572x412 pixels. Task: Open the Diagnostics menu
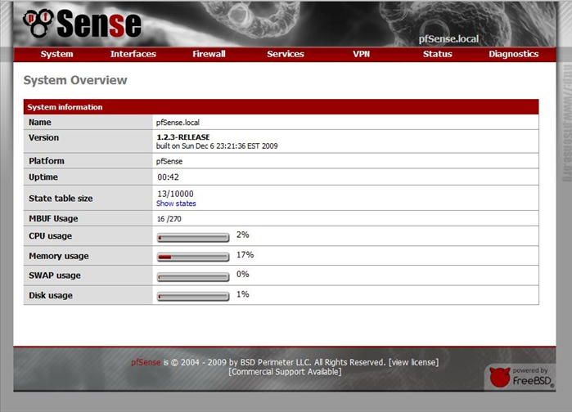[514, 54]
